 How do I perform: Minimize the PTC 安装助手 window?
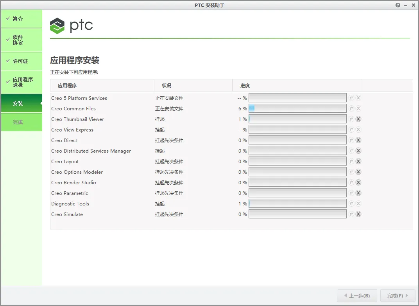(x=406, y=5)
